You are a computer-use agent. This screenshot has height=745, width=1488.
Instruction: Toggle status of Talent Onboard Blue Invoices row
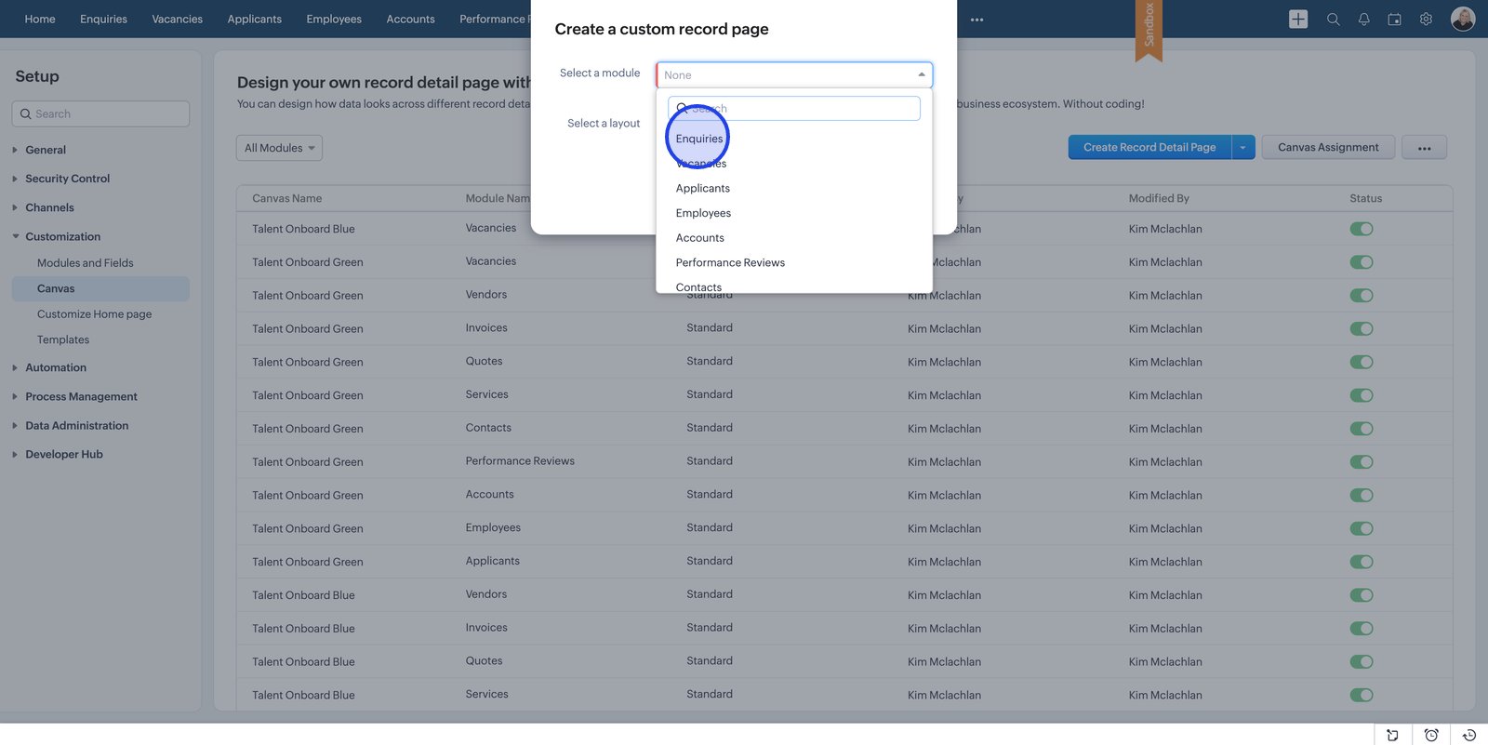[1362, 629]
